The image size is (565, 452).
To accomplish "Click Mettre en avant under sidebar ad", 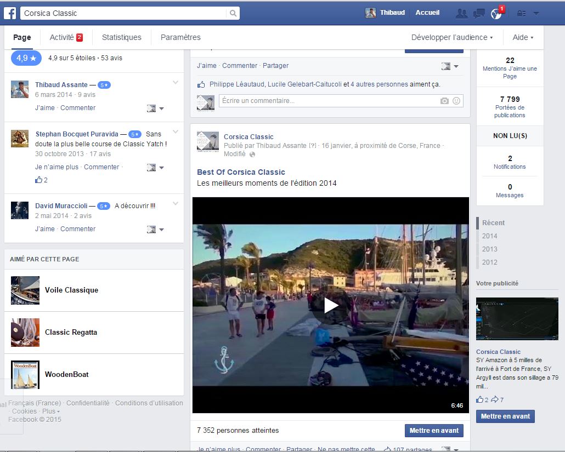I will 505,416.
